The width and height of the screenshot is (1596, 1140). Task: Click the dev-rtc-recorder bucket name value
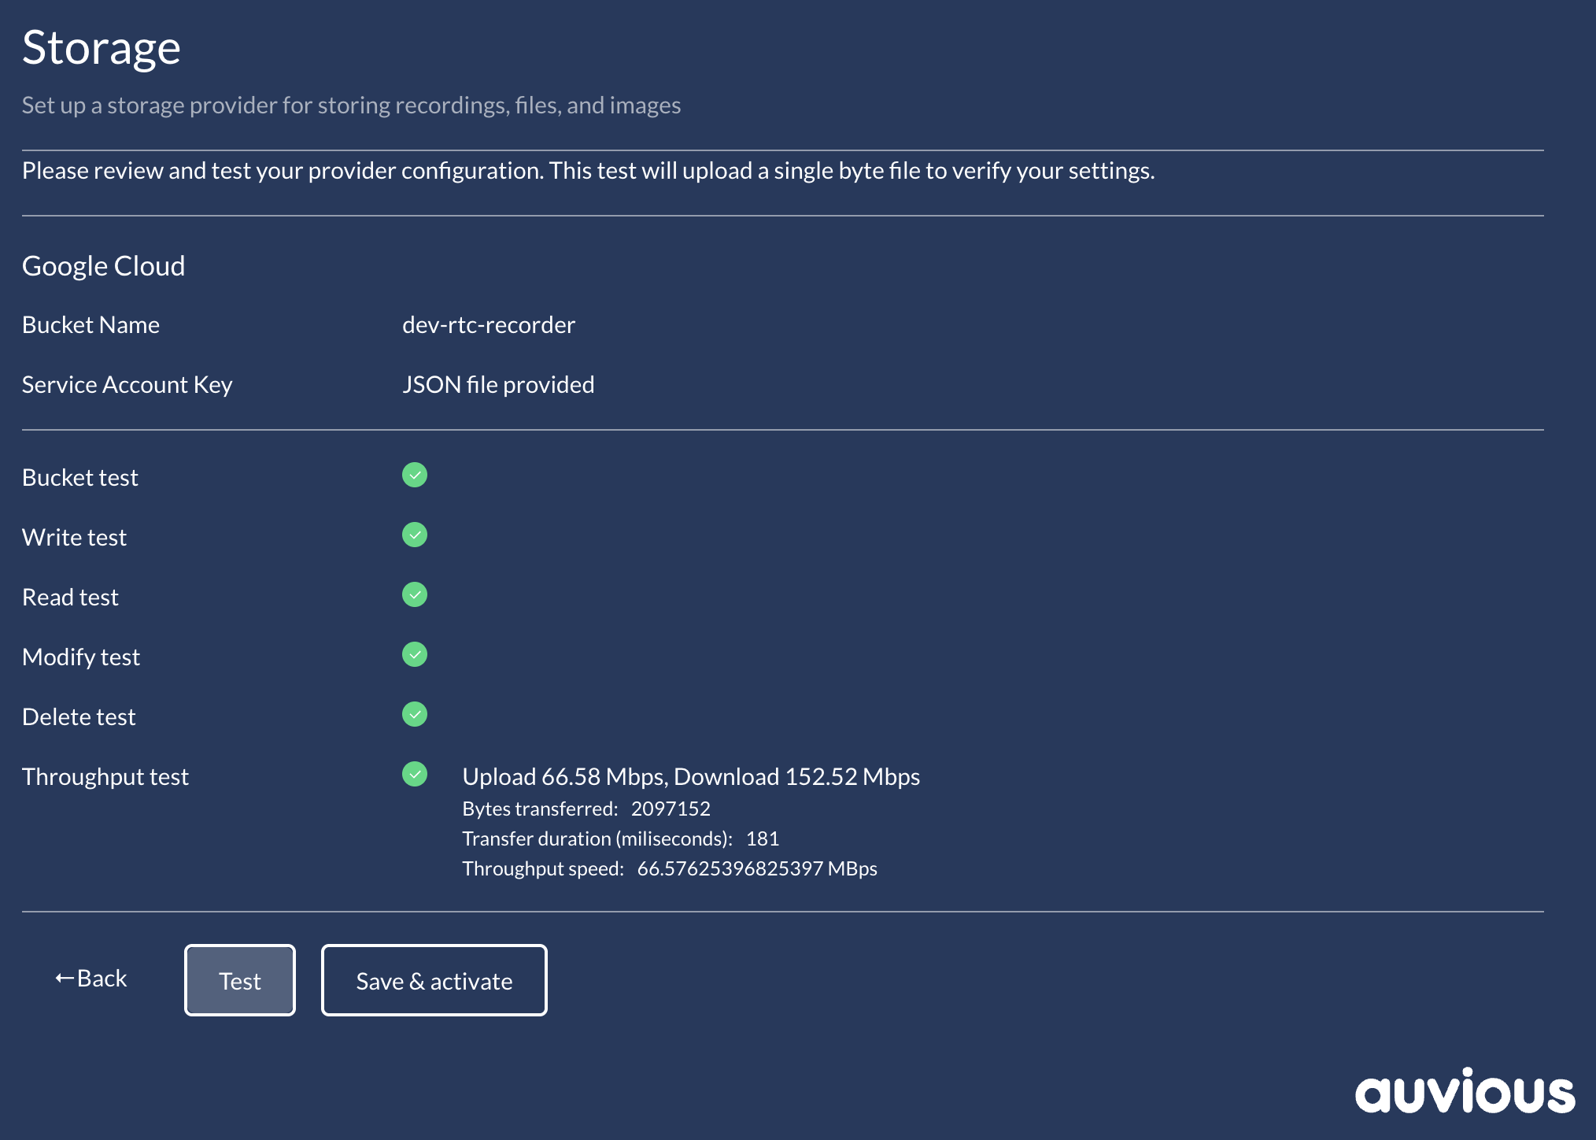[x=488, y=324]
